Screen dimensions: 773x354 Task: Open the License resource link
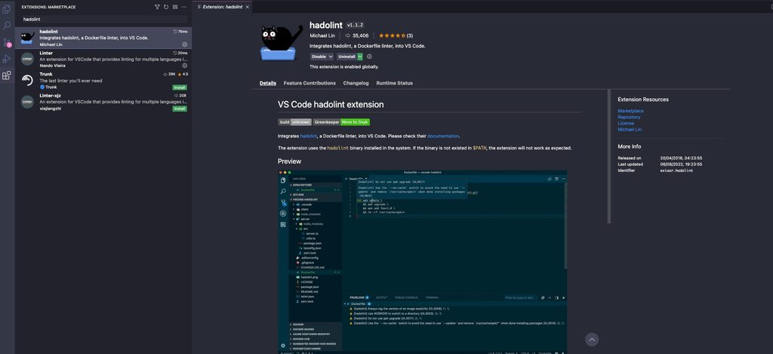pyautogui.click(x=626, y=123)
